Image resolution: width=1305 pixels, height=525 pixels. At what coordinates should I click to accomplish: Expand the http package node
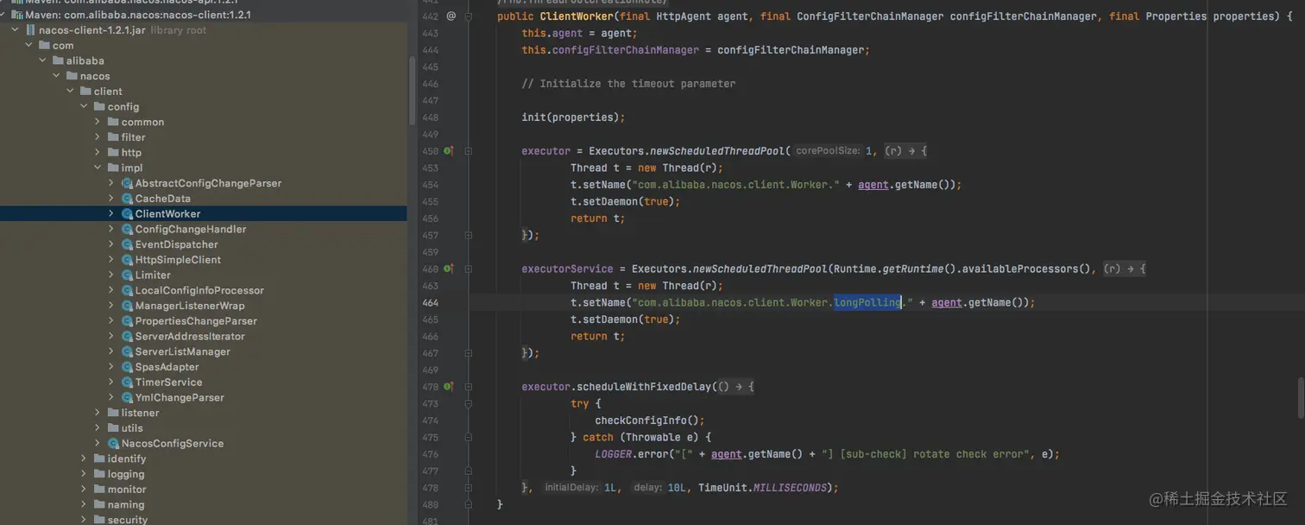(98, 153)
